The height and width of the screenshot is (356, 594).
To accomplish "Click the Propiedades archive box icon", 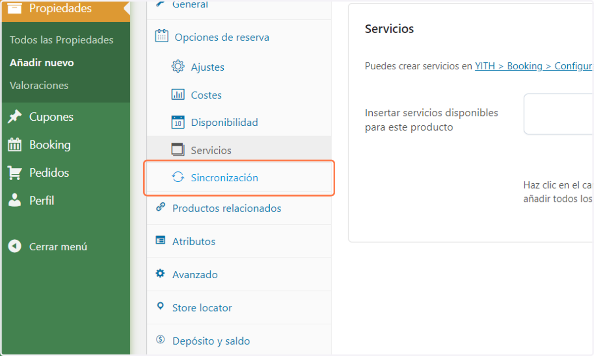I will coord(15,8).
